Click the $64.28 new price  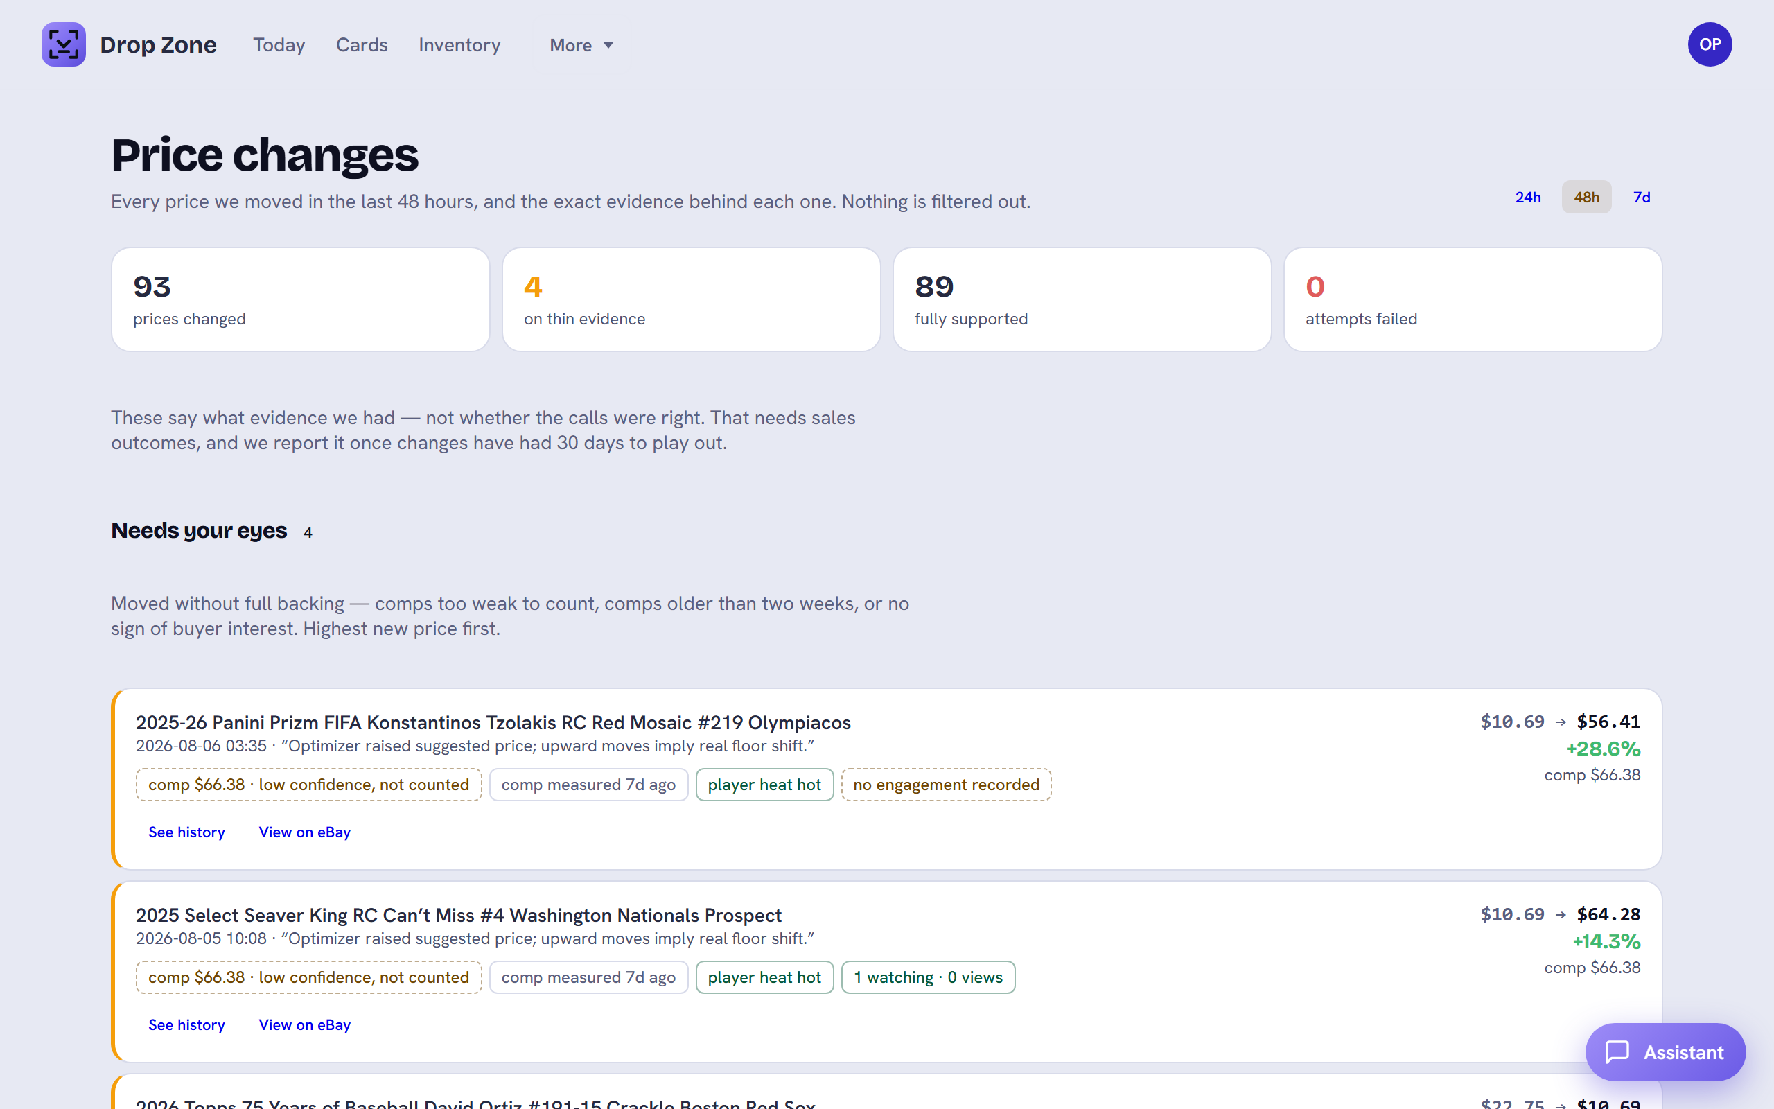(1608, 915)
